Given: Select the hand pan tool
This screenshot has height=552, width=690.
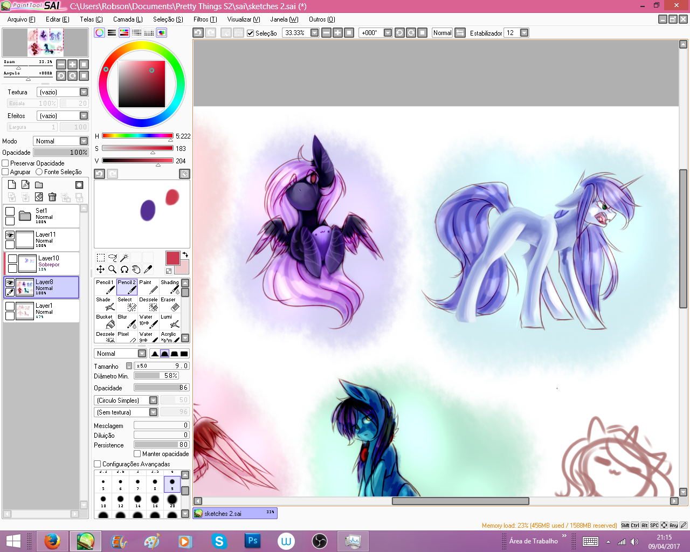Looking at the screenshot, I should tap(136, 270).
